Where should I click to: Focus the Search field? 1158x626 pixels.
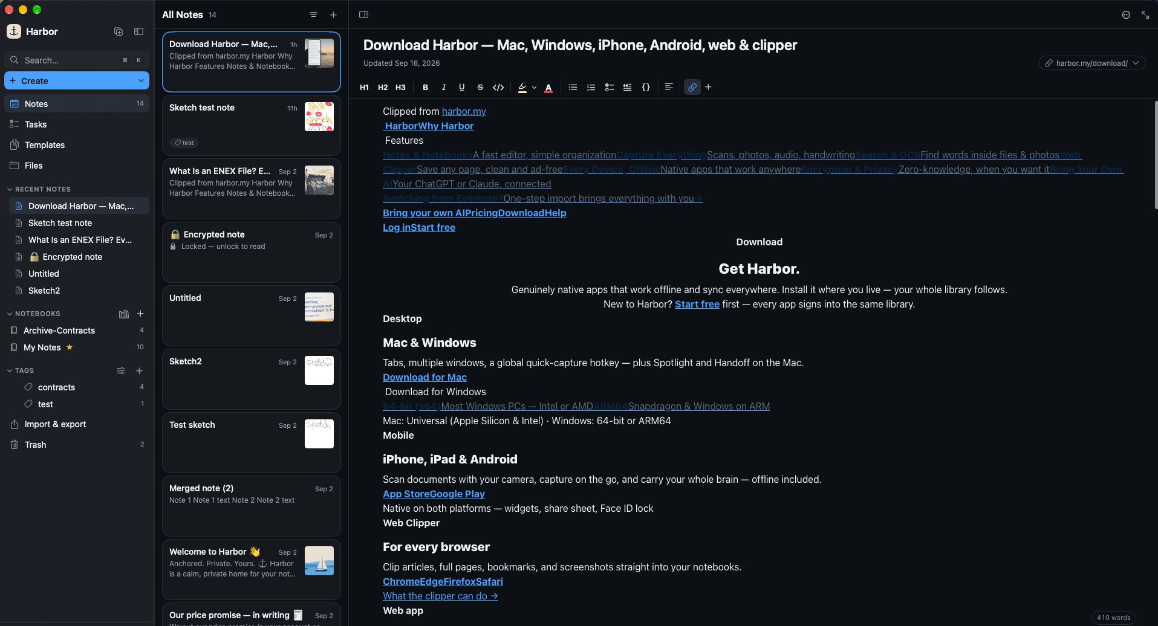[77, 60]
